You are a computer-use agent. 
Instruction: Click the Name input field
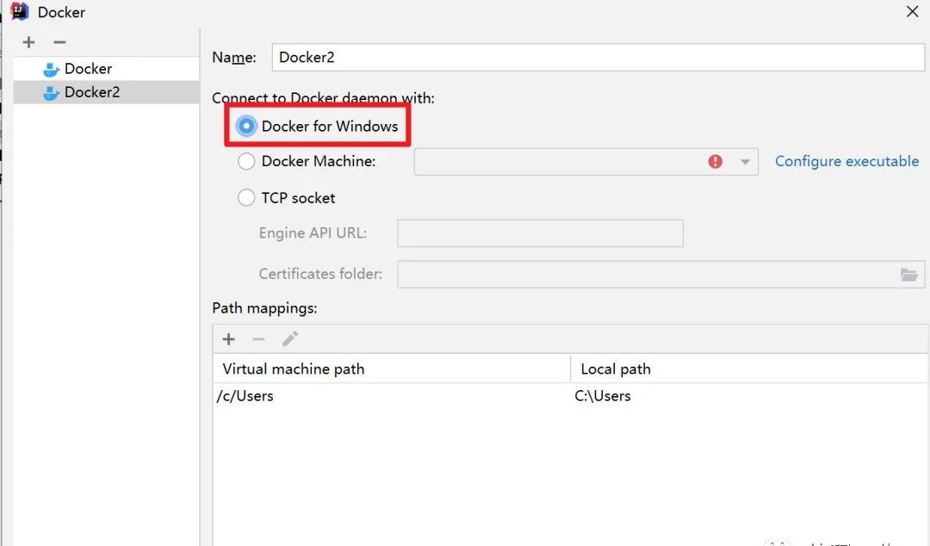point(598,57)
